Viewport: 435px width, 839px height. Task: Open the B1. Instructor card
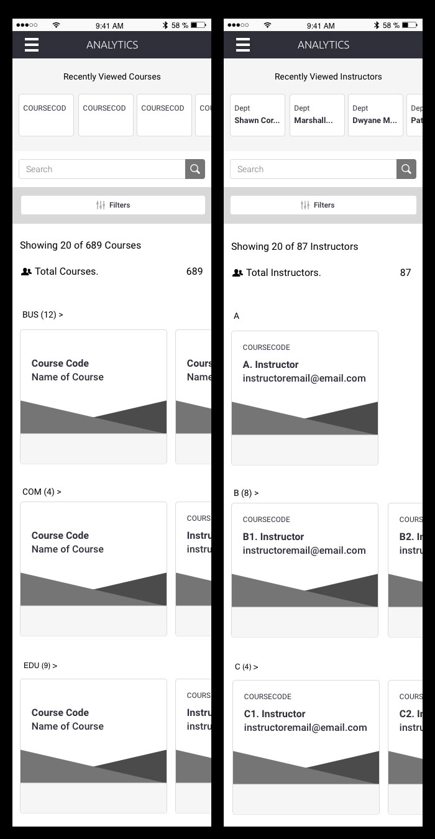(x=304, y=570)
